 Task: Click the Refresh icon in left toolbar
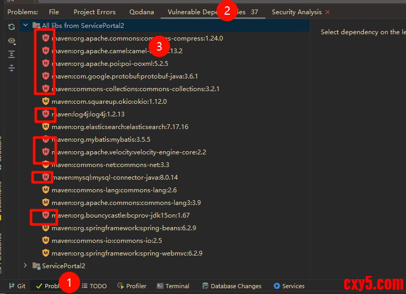pyautogui.click(x=12, y=27)
